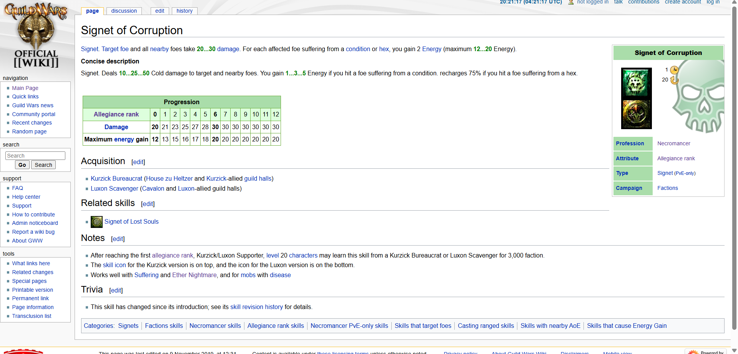Viewport: 738px width, 354px height.
Task: Edit the Related skills section
Action: tap(148, 204)
